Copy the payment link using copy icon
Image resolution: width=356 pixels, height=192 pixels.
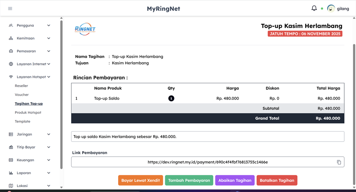[339, 162]
